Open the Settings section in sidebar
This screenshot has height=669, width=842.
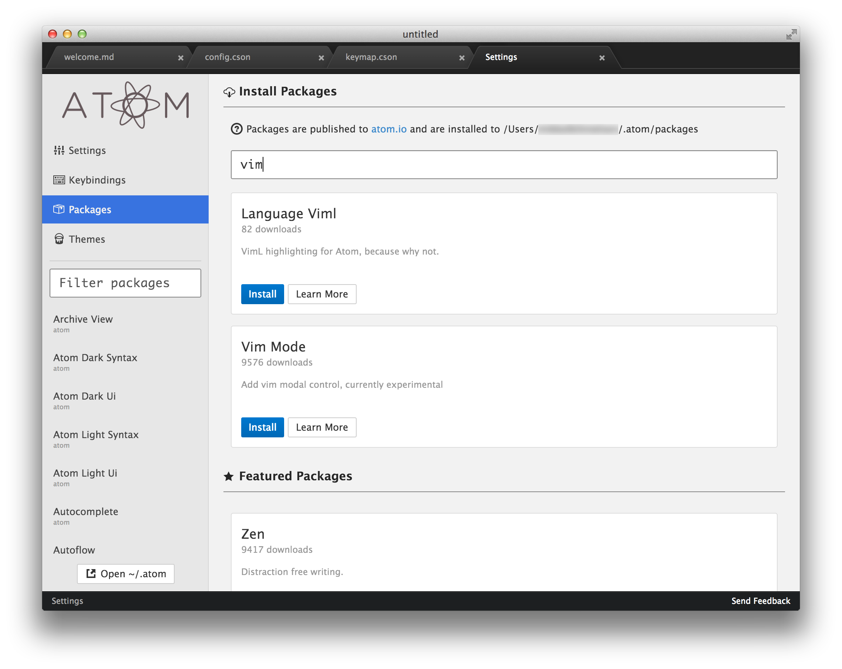[125, 150]
